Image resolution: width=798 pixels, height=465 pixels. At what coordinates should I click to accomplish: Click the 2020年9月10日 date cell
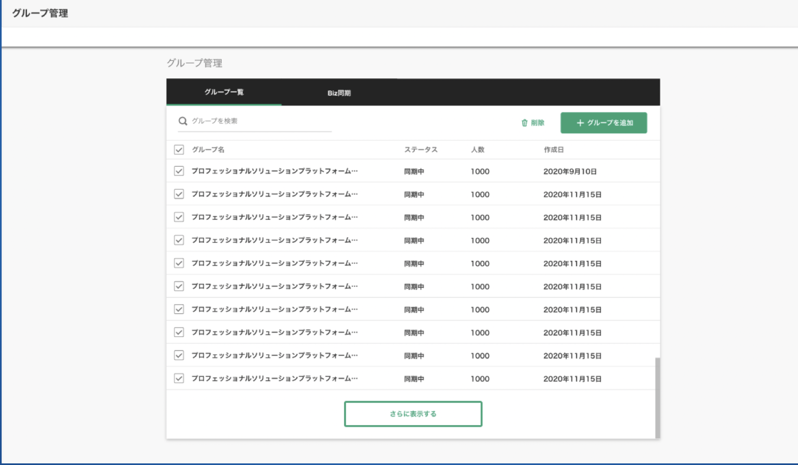click(x=570, y=171)
